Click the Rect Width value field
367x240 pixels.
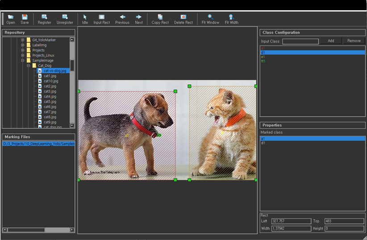click(291, 228)
